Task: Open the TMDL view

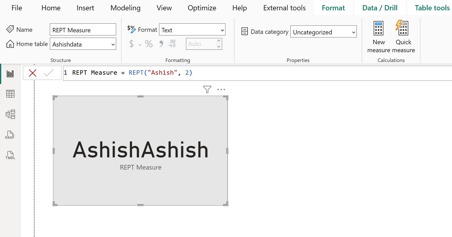Action: 10,155
